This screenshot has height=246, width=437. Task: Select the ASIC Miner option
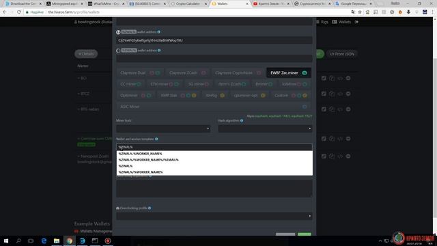coord(214,107)
